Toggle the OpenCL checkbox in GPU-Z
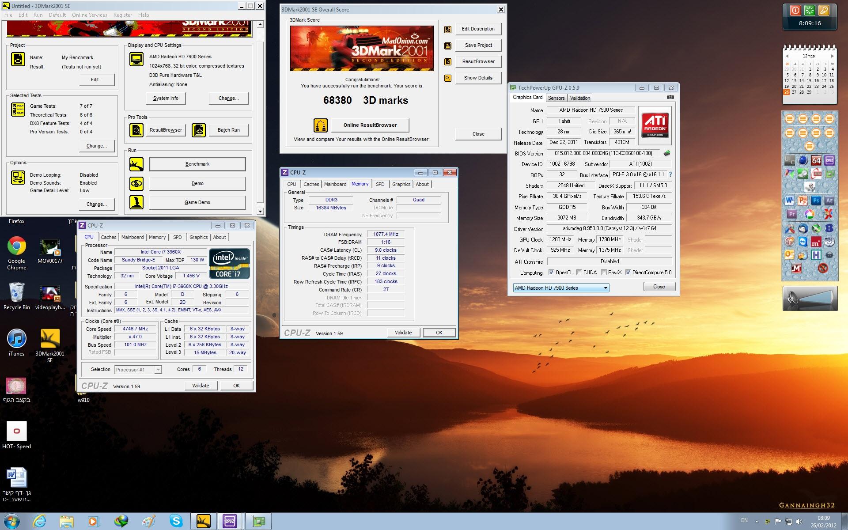 [551, 273]
